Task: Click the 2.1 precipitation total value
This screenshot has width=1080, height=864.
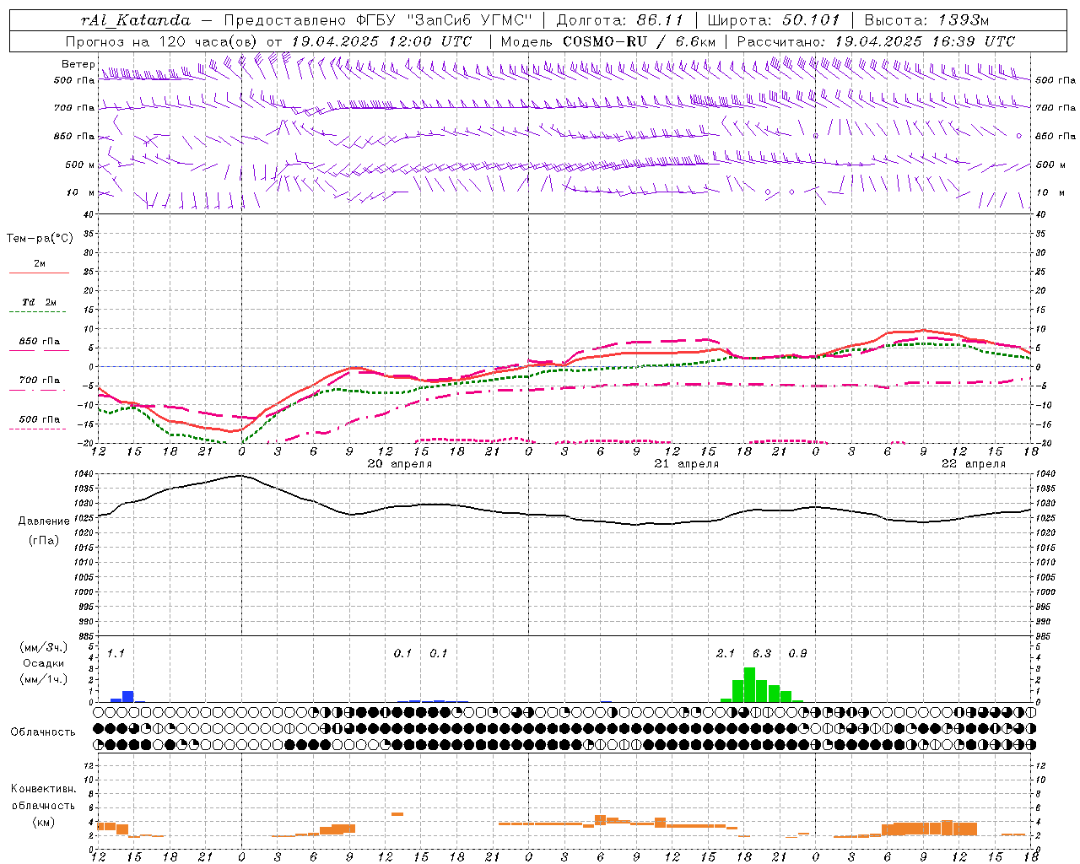Action: 726,653
